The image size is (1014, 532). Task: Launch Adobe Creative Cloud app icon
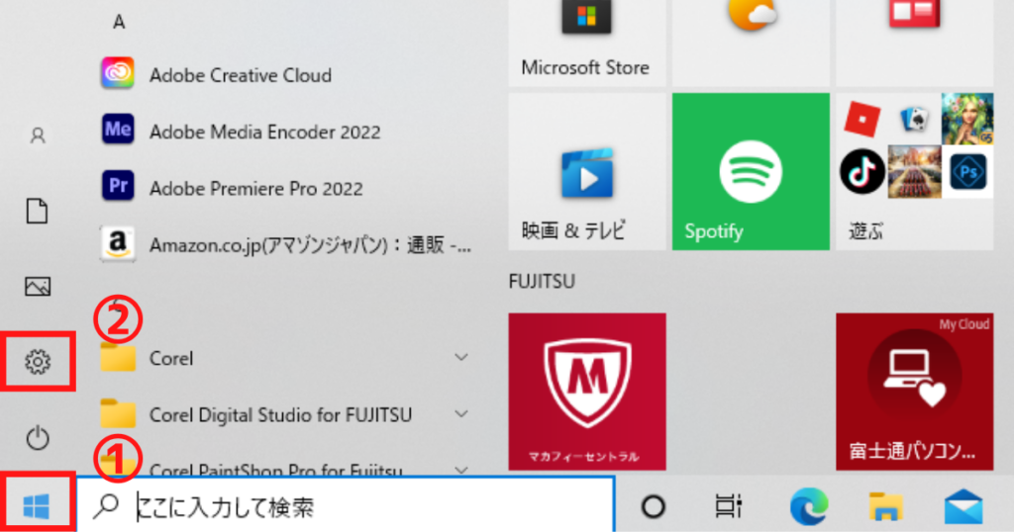tap(118, 73)
